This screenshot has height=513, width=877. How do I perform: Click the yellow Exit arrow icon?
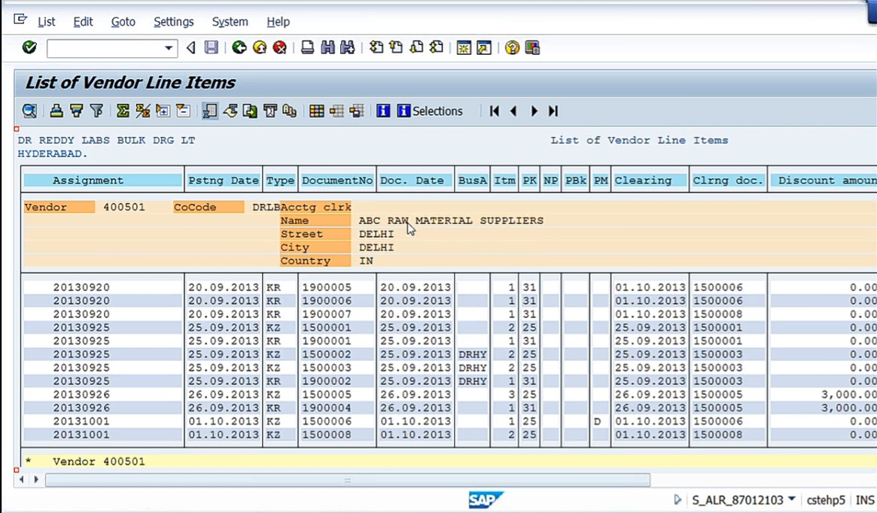point(260,47)
